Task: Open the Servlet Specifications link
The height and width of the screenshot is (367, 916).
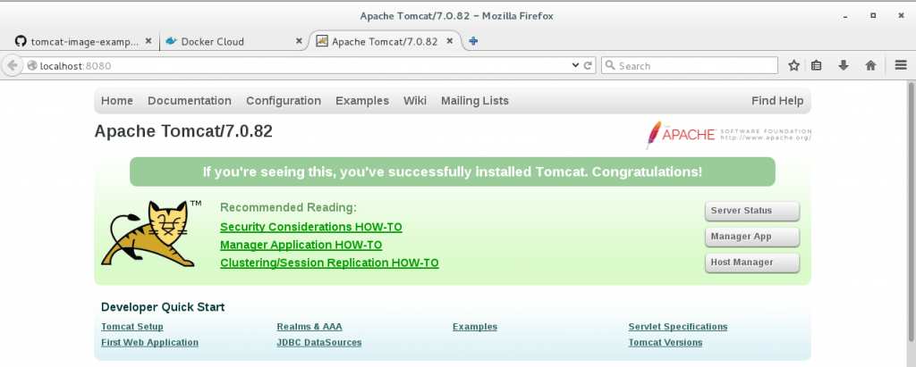Action: click(678, 327)
